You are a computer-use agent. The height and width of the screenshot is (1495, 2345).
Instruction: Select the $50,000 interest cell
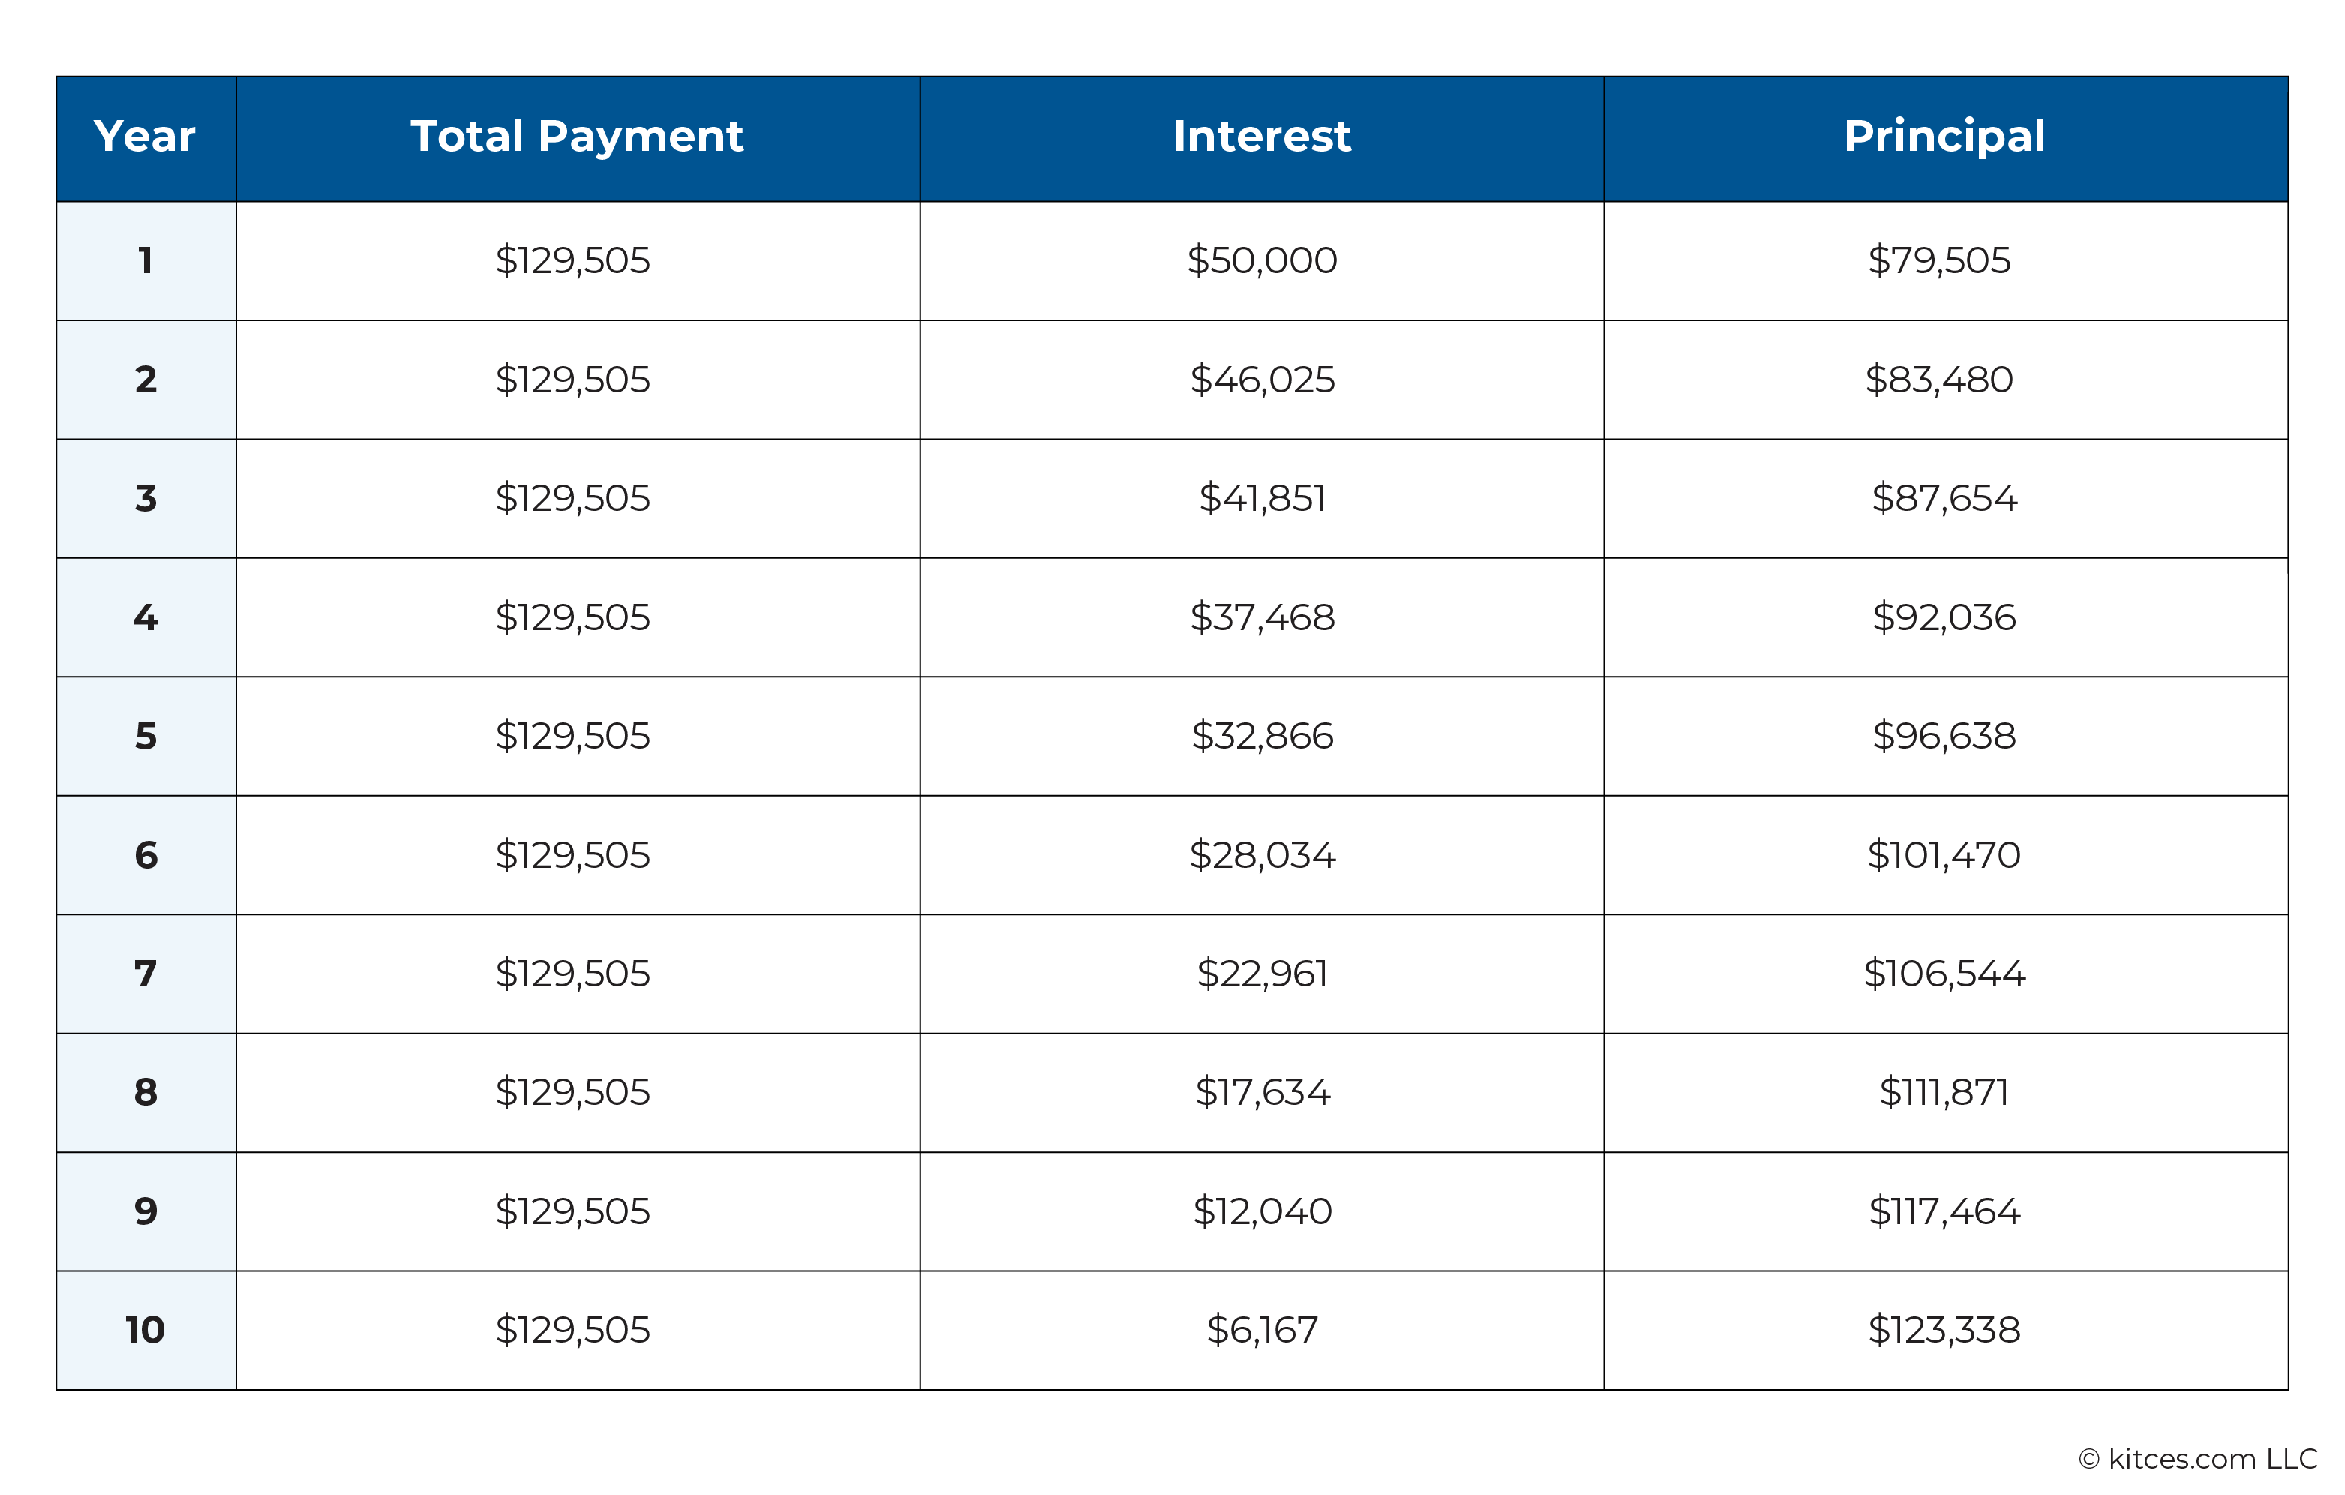[1261, 261]
